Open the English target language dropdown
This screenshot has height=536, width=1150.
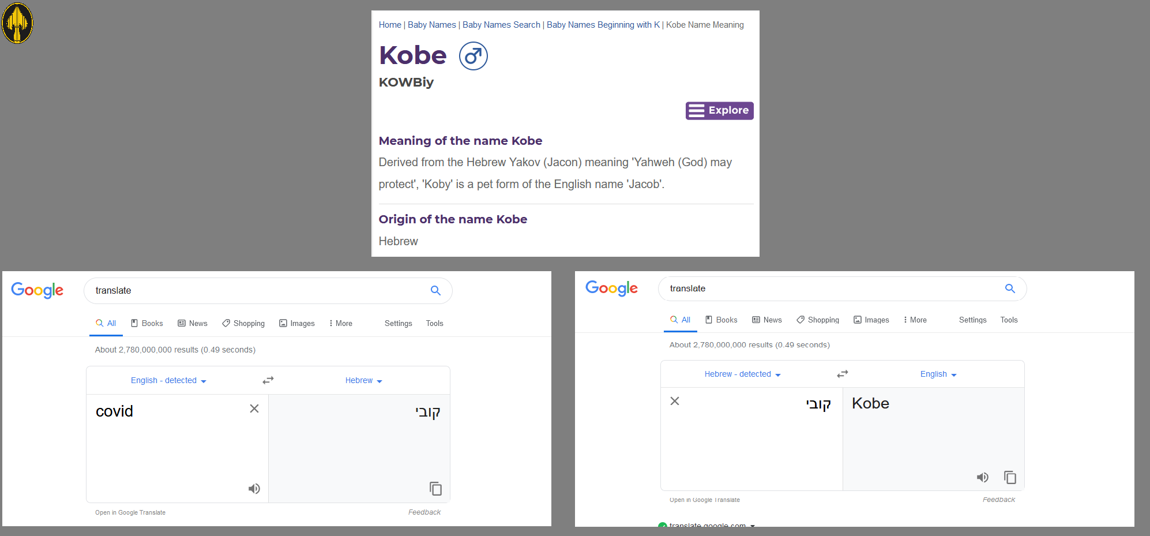[938, 374]
